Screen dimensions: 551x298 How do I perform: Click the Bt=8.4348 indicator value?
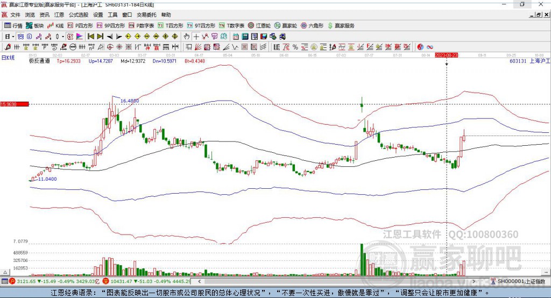195,61
